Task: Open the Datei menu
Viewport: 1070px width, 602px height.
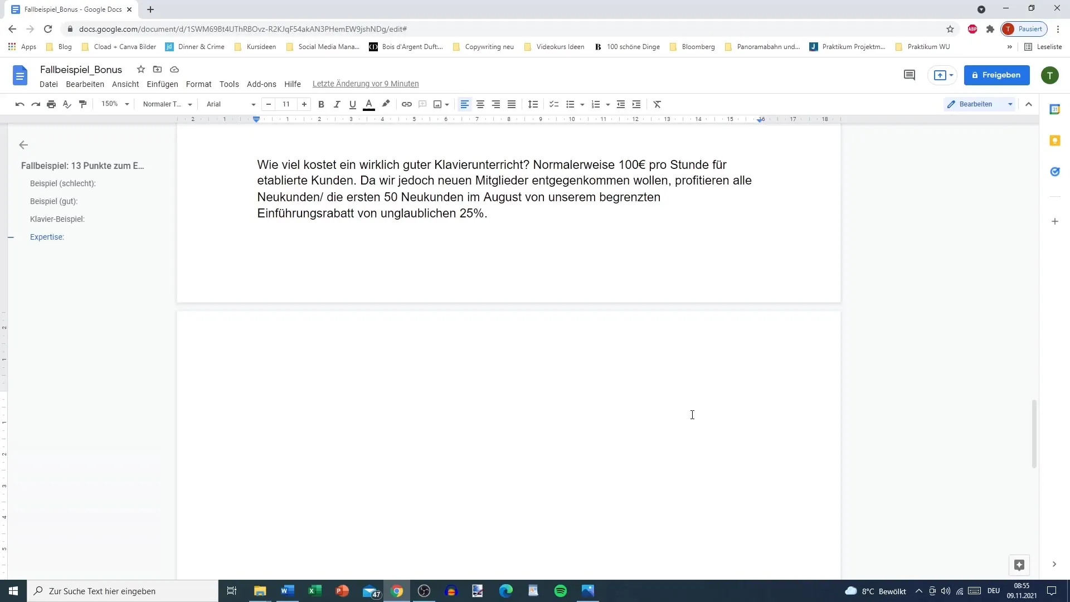Action: pos(48,84)
